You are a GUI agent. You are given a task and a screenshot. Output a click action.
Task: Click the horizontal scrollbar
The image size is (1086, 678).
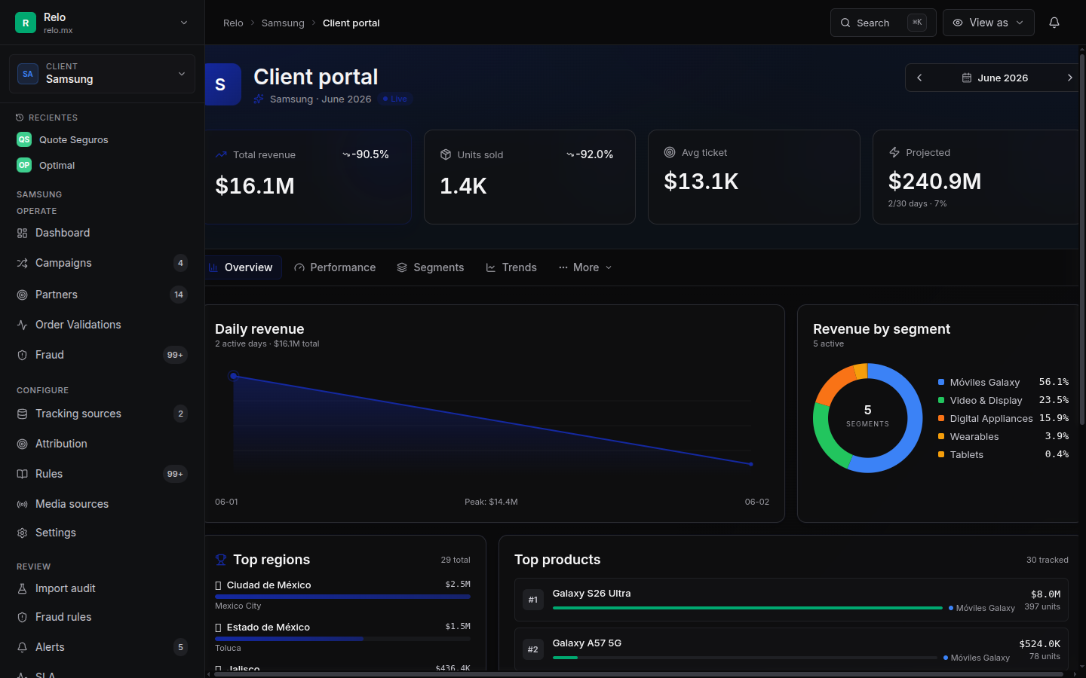click(639, 673)
